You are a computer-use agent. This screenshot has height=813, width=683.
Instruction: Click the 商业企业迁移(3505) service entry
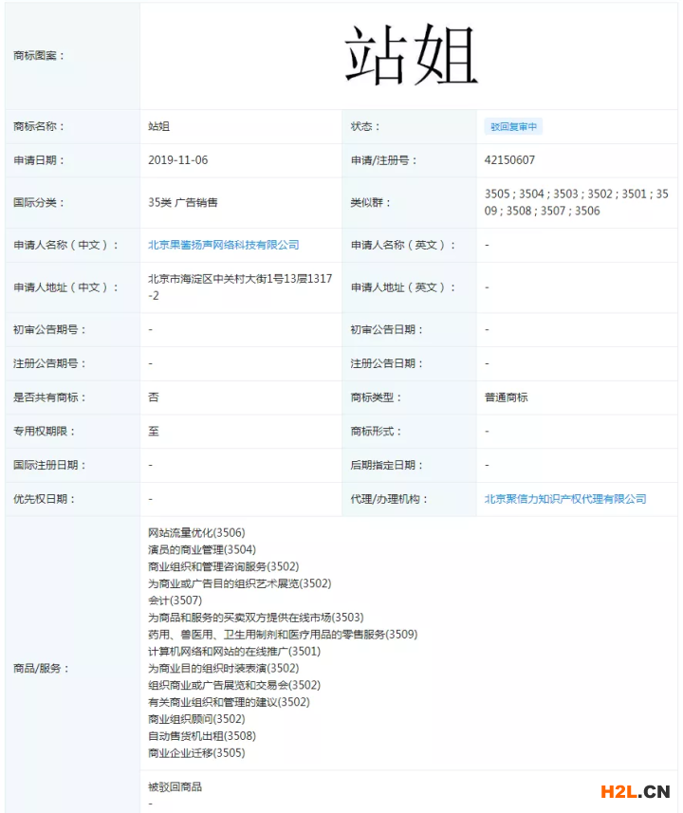(x=196, y=753)
